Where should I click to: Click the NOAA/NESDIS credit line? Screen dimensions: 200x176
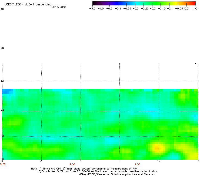(117, 174)
